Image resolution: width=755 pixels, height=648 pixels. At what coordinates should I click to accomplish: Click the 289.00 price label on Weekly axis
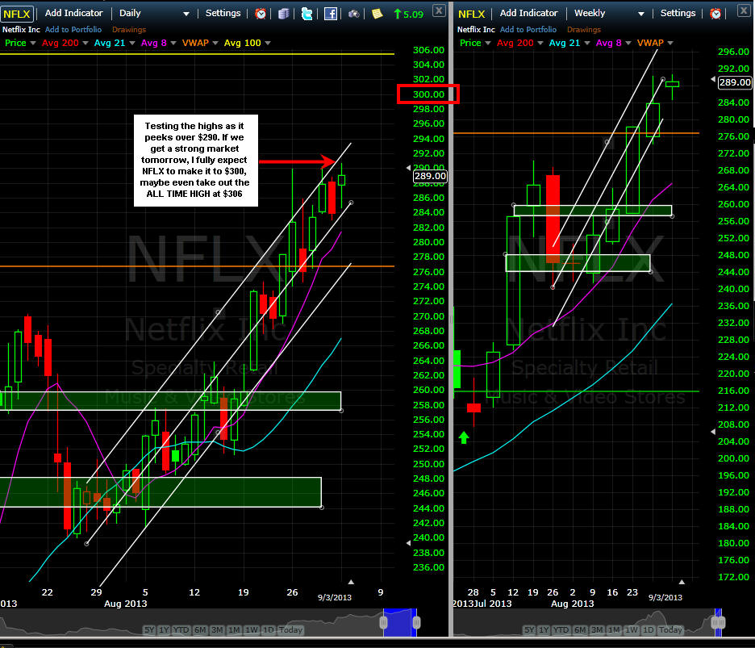coord(734,82)
